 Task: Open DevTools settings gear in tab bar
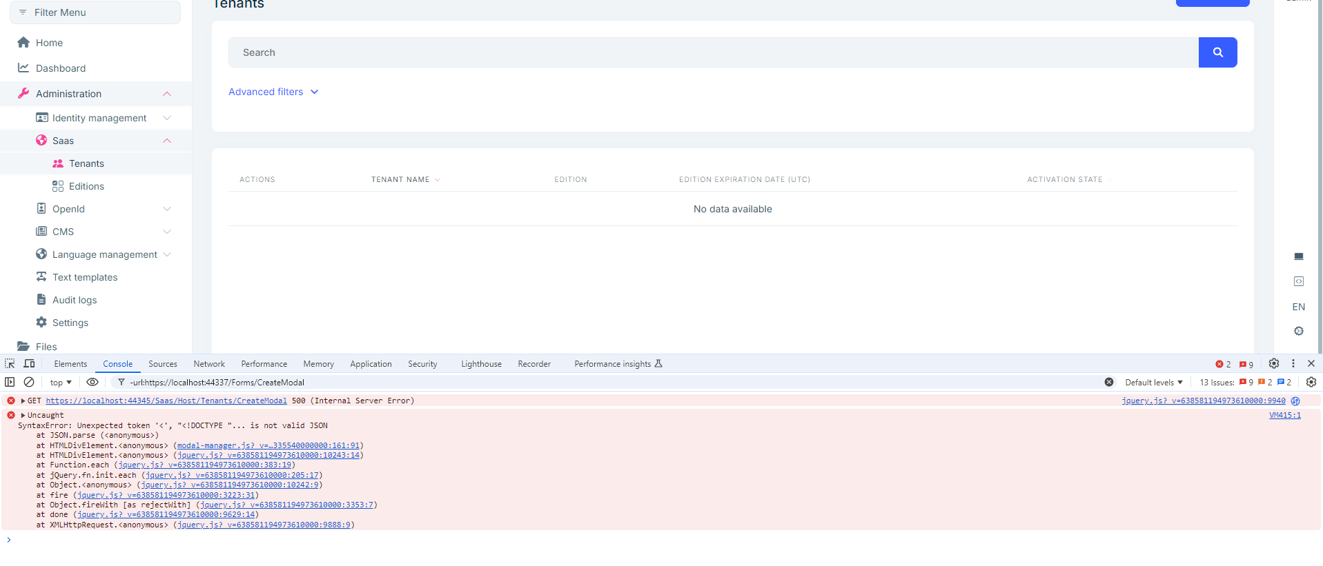pos(1274,364)
